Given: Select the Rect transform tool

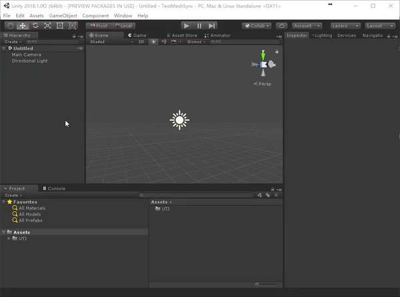Looking at the screenshot, I should (60, 26).
